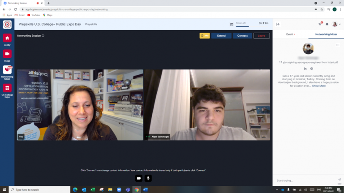
Task: Open Gmail bookmark
Action: (20, 15)
